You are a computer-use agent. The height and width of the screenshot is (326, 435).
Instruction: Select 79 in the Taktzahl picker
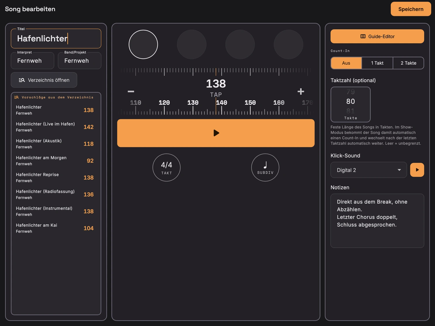[x=351, y=92]
